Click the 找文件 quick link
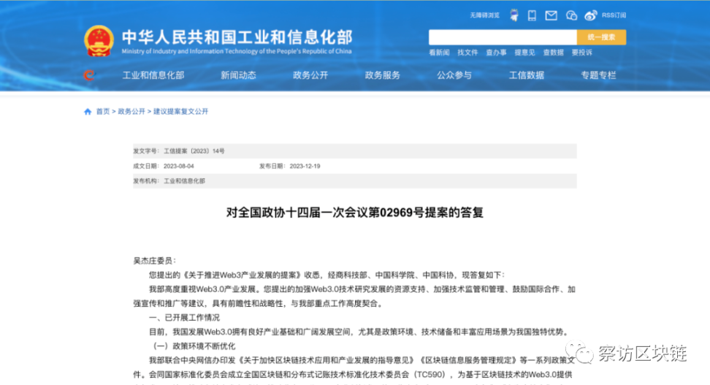This screenshot has height=385, width=710. 467,53
